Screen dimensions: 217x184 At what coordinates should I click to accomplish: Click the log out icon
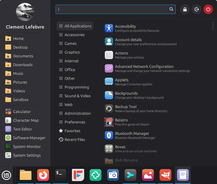click(196, 9)
